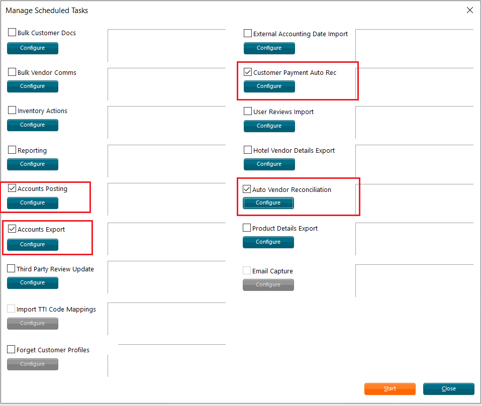This screenshot has height=406, width=482.
Task: Start the scheduled tasks
Action: (390, 389)
